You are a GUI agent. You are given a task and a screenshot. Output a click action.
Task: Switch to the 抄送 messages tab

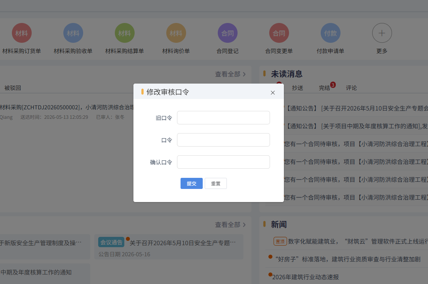tap(297, 88)
